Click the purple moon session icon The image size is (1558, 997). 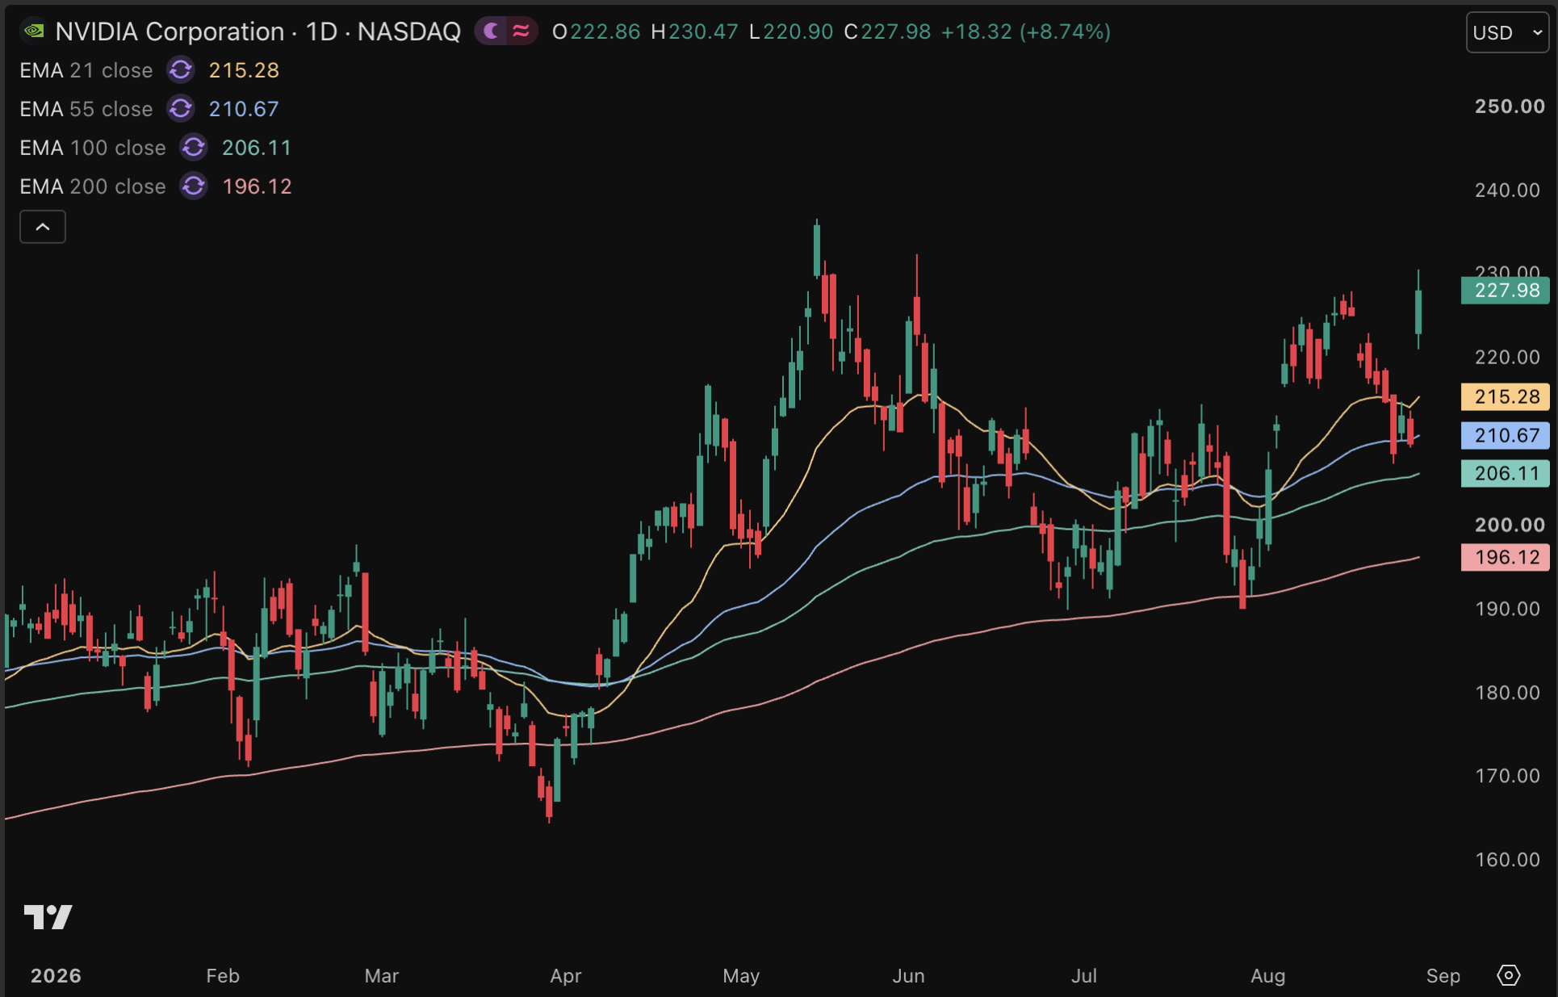pyautogui.click(x=491, y=31)
